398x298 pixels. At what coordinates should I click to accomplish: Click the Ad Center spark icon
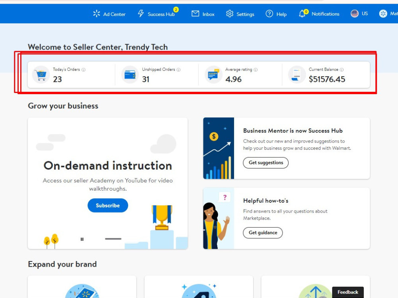tap(96, 14)
